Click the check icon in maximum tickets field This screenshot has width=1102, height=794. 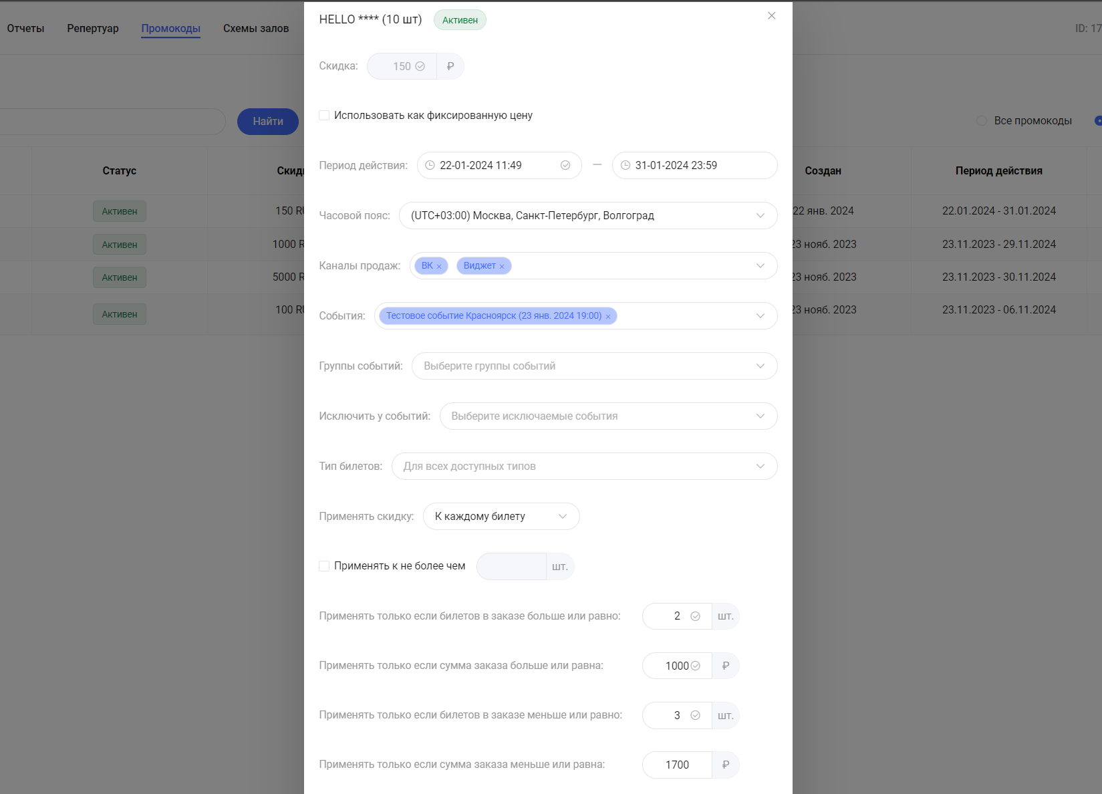(x=695, y=715)
